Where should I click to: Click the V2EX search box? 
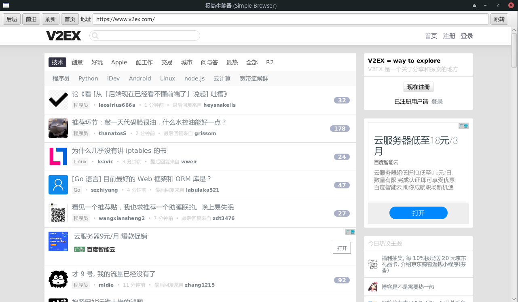click(x=145, y=36)
